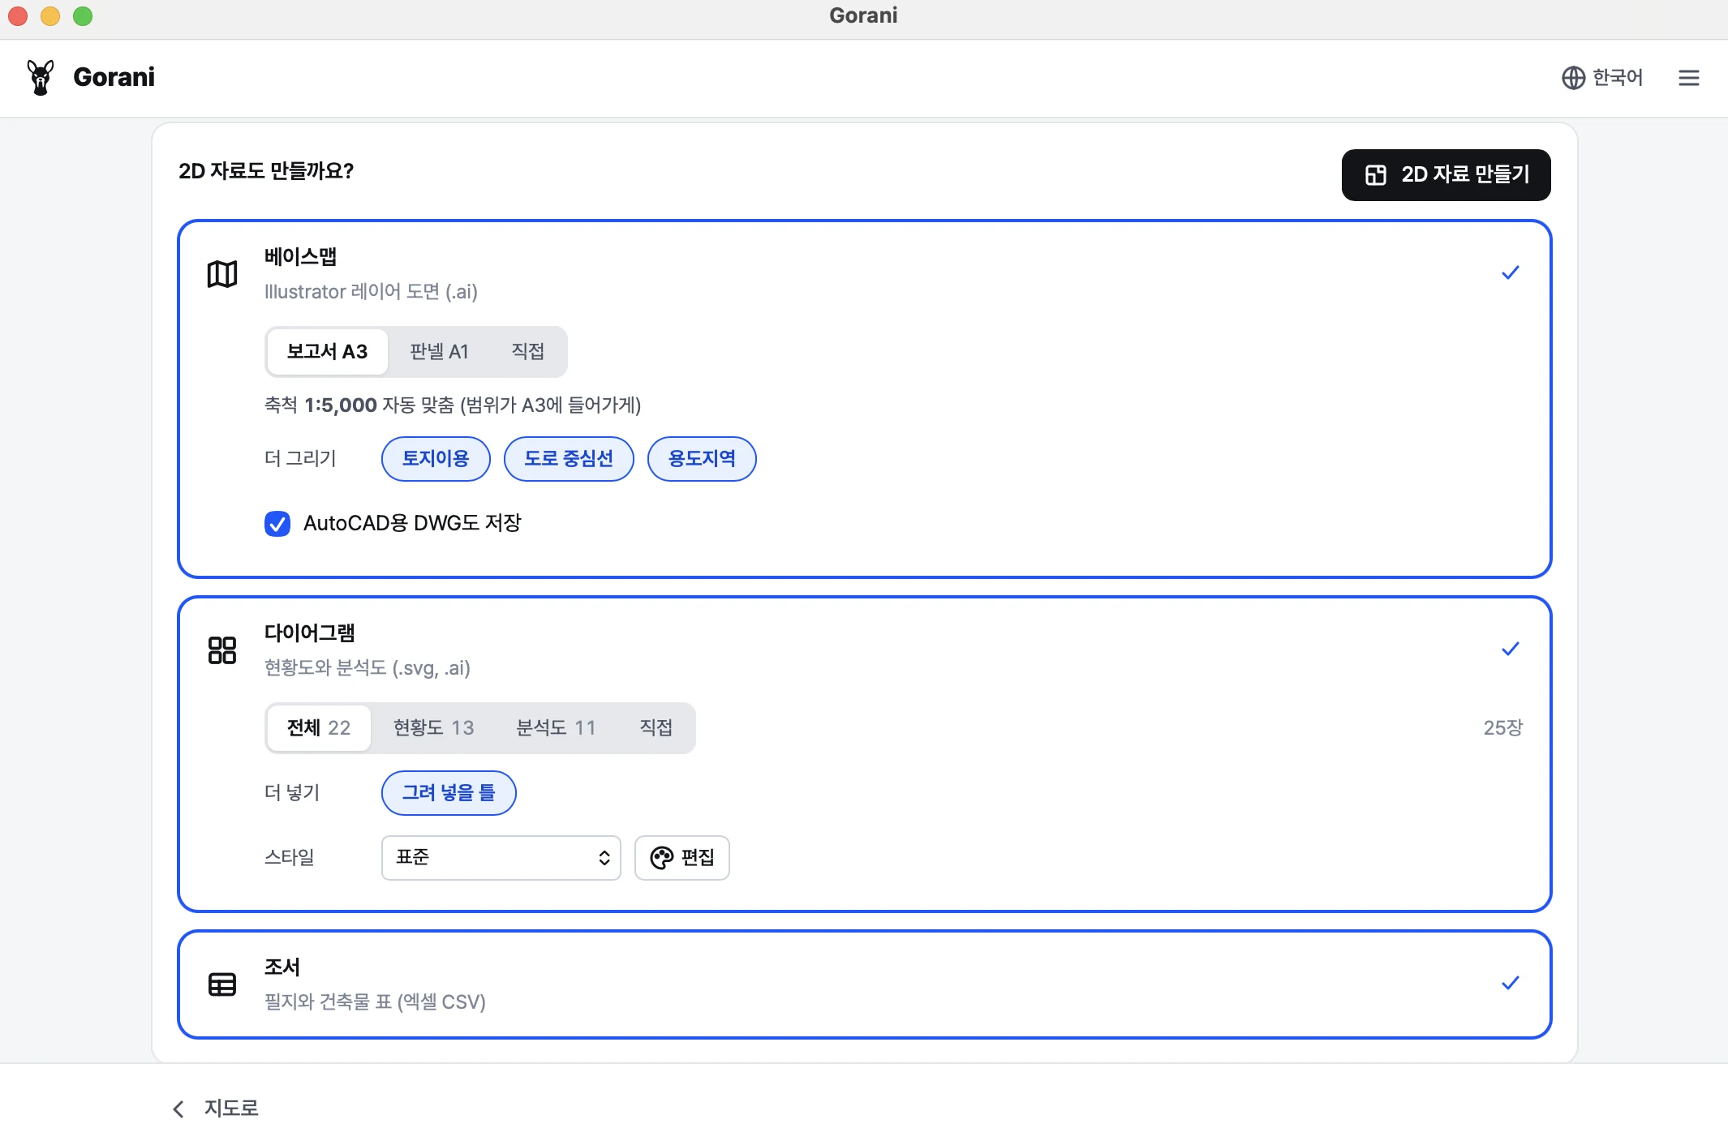1728x1145 pixels.
Task: Toggle the 다이어그램 card checkmark
Action: tap(1510, 650)
